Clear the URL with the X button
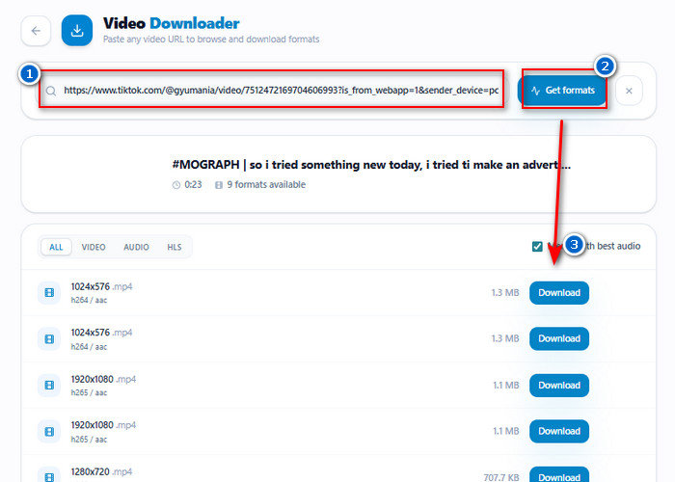Screen dimensions: 675x482 click(x=629, y=91)
